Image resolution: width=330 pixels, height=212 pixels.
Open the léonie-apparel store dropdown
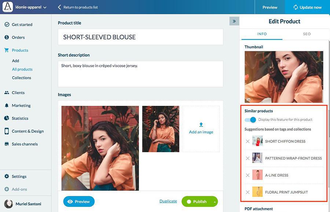point(31,7)
